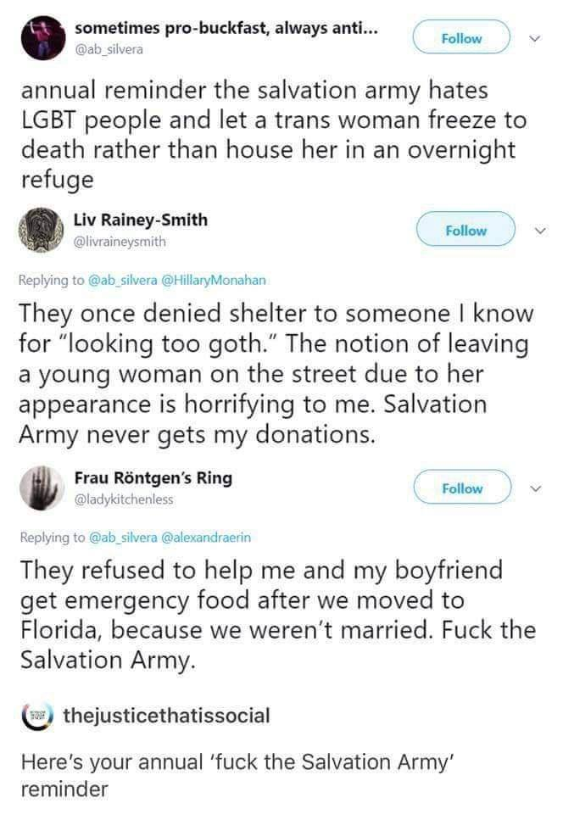Enable Follow on Frau Röntgen's Ring
The width and height of the screenshot is (563, 814).
pyautogui.click(x=463, y=488)
